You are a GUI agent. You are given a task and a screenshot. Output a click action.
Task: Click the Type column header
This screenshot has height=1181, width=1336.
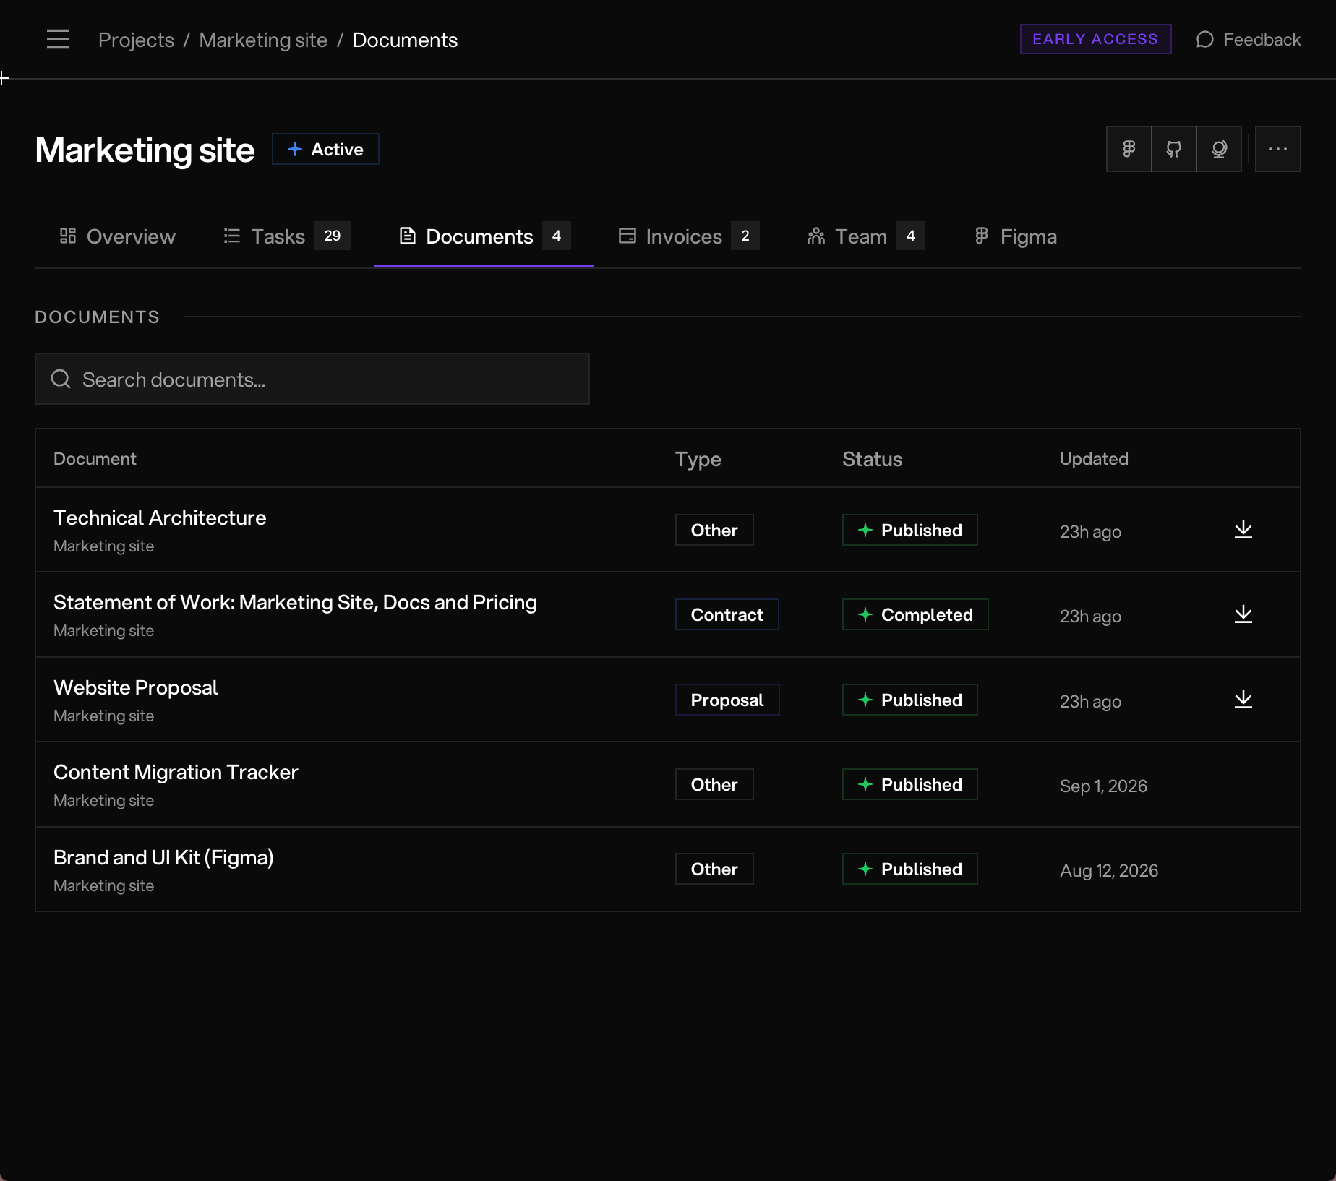click(x=698, y=459)
